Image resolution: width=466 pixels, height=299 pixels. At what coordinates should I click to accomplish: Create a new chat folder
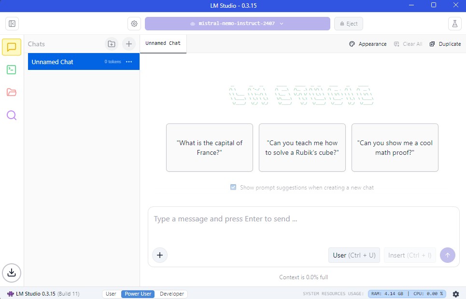click(x=112, y=44)
